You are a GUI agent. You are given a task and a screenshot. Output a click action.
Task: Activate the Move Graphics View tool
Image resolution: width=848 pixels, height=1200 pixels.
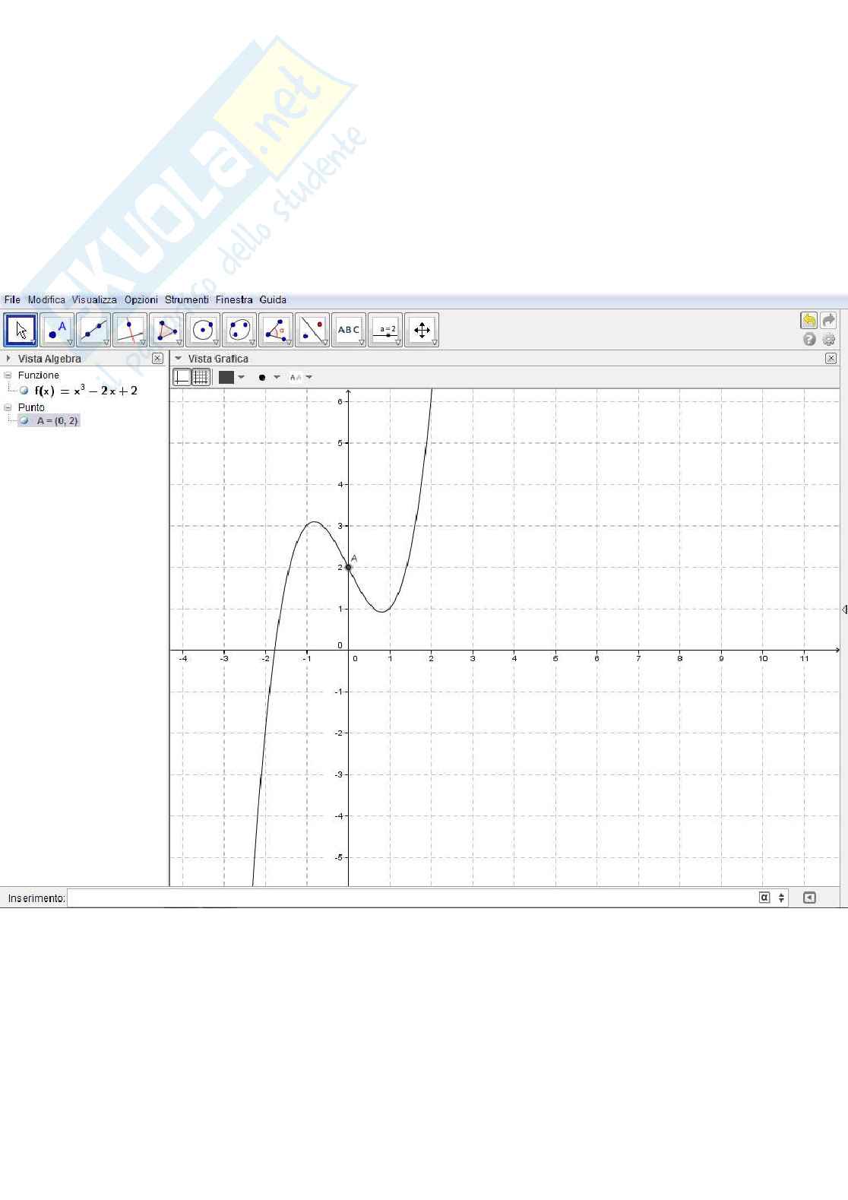(x=422, y=331)
